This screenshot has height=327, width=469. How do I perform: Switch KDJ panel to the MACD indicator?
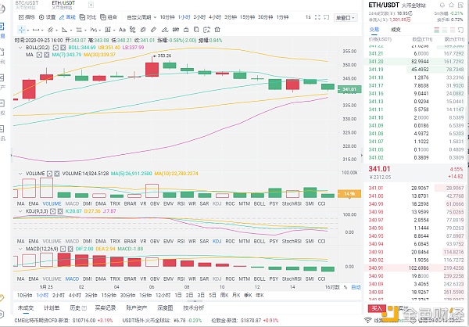click(x=72, y=242)
